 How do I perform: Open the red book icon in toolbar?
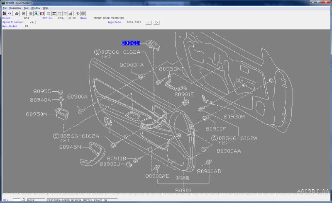pyautogui.click(x=42, y=13)
